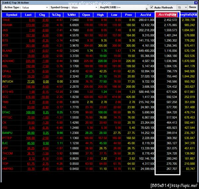199x189 pixels.
Task: Sort by the Open column header
Action: coord(86,15)
